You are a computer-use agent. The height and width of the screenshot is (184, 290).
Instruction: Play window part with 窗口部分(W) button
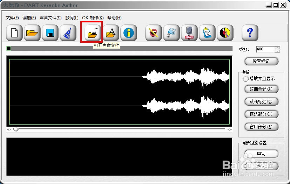261,127
